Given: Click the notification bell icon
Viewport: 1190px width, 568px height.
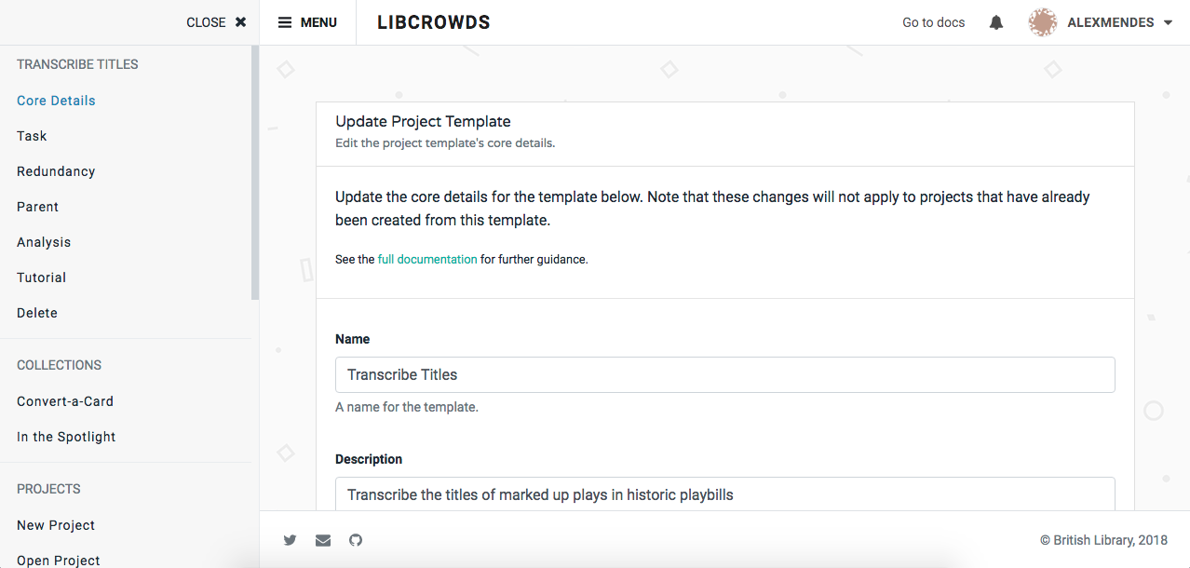Looking at the screenshot, I should tap(995, 21).
